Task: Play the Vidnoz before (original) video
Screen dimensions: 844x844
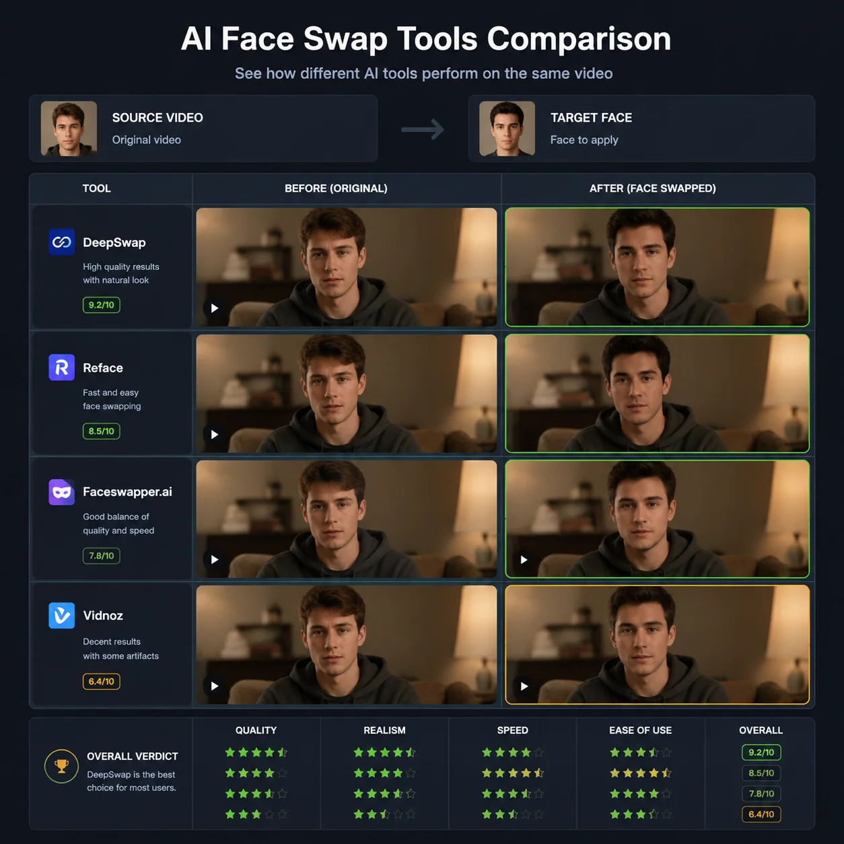Action: (x=214, y=686)
